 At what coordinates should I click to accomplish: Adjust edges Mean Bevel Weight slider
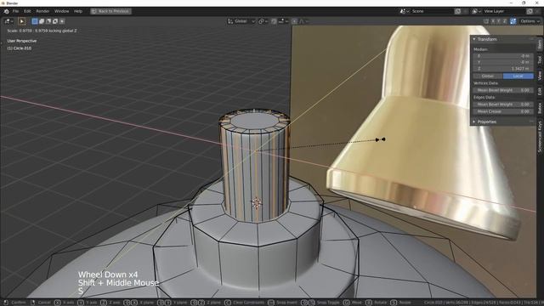tap(503, 104)
